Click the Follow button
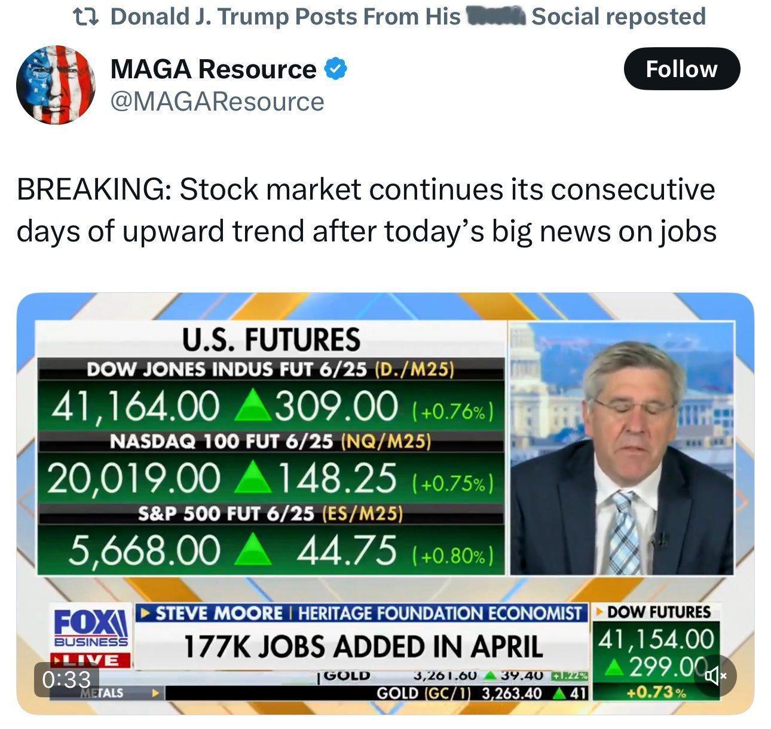Image resolution: width=771 pixels, height=729 pixels. [682, 69]
